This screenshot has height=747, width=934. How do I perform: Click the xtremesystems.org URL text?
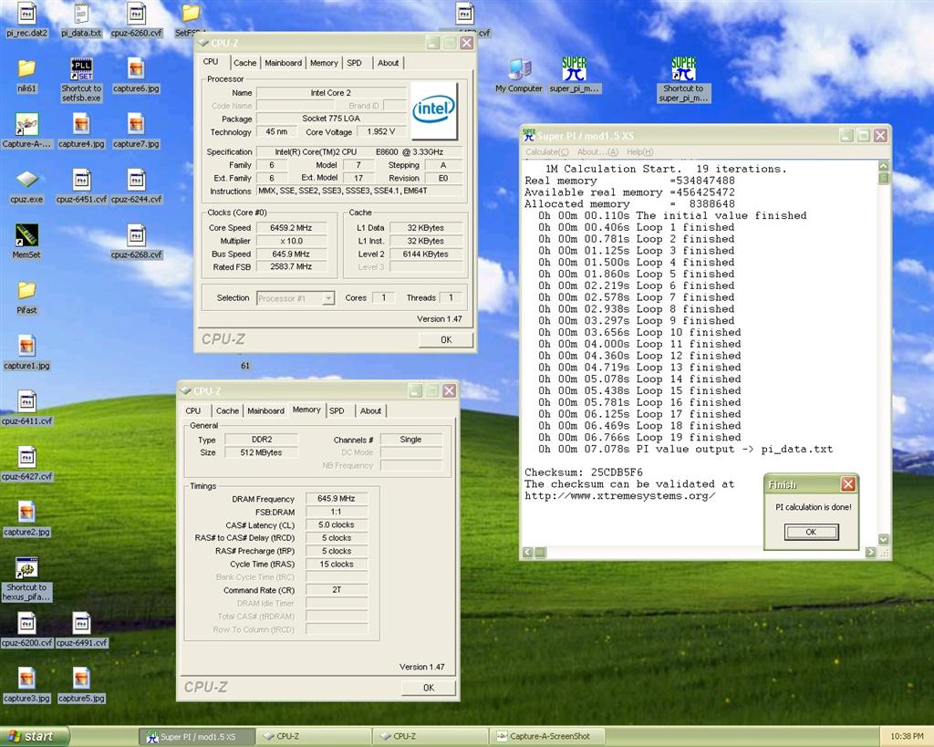pos(620,495)
